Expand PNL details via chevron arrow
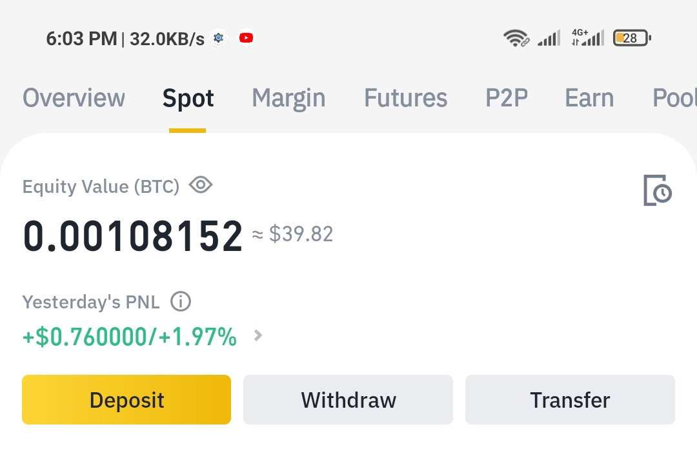Viewport: 697px width, 449px height. [x=258, y=335]
